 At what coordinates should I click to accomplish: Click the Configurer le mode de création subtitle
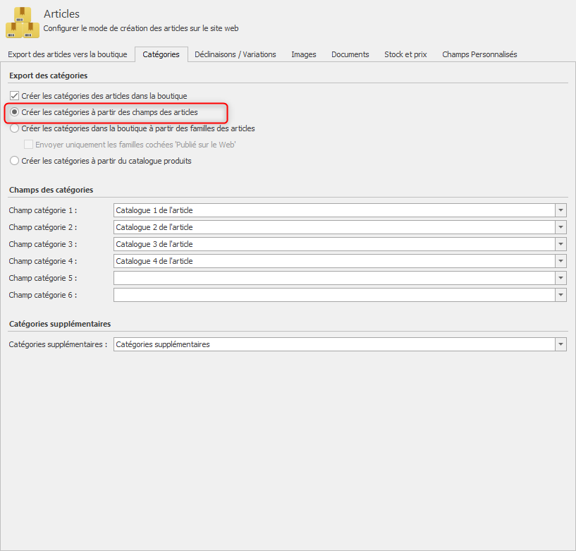[141, 28]
